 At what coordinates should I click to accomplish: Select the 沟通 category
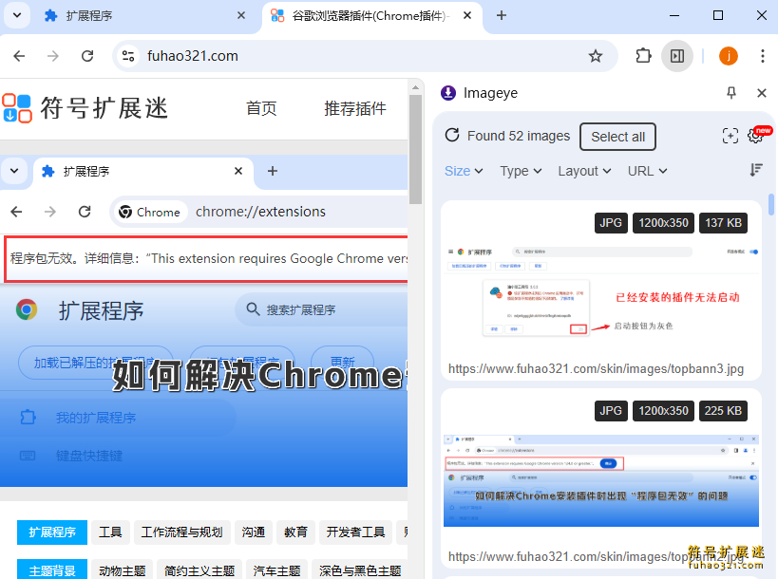pos(254,532)
